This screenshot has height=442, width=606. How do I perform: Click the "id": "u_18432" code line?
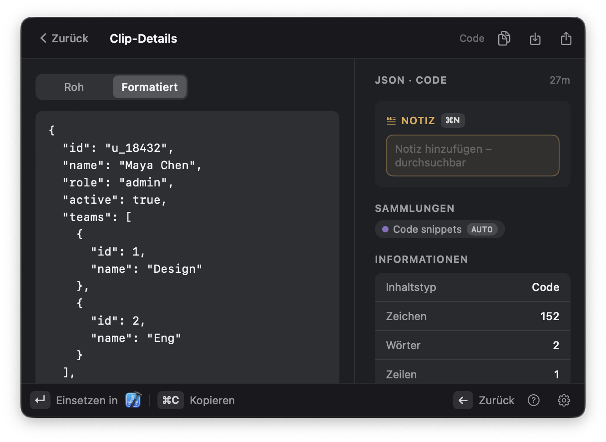[x=118, y=148]
